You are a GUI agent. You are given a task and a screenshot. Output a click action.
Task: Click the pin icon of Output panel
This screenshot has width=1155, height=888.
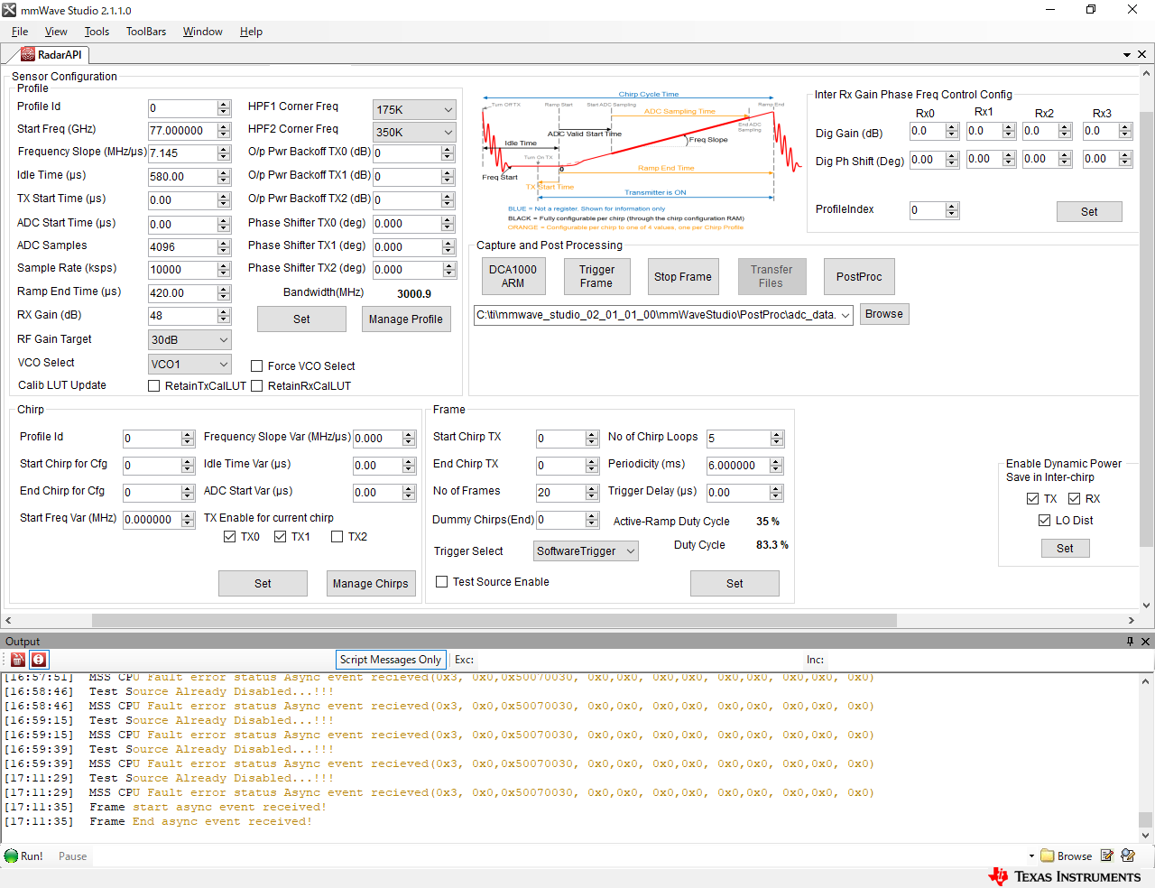(1130, 642)
